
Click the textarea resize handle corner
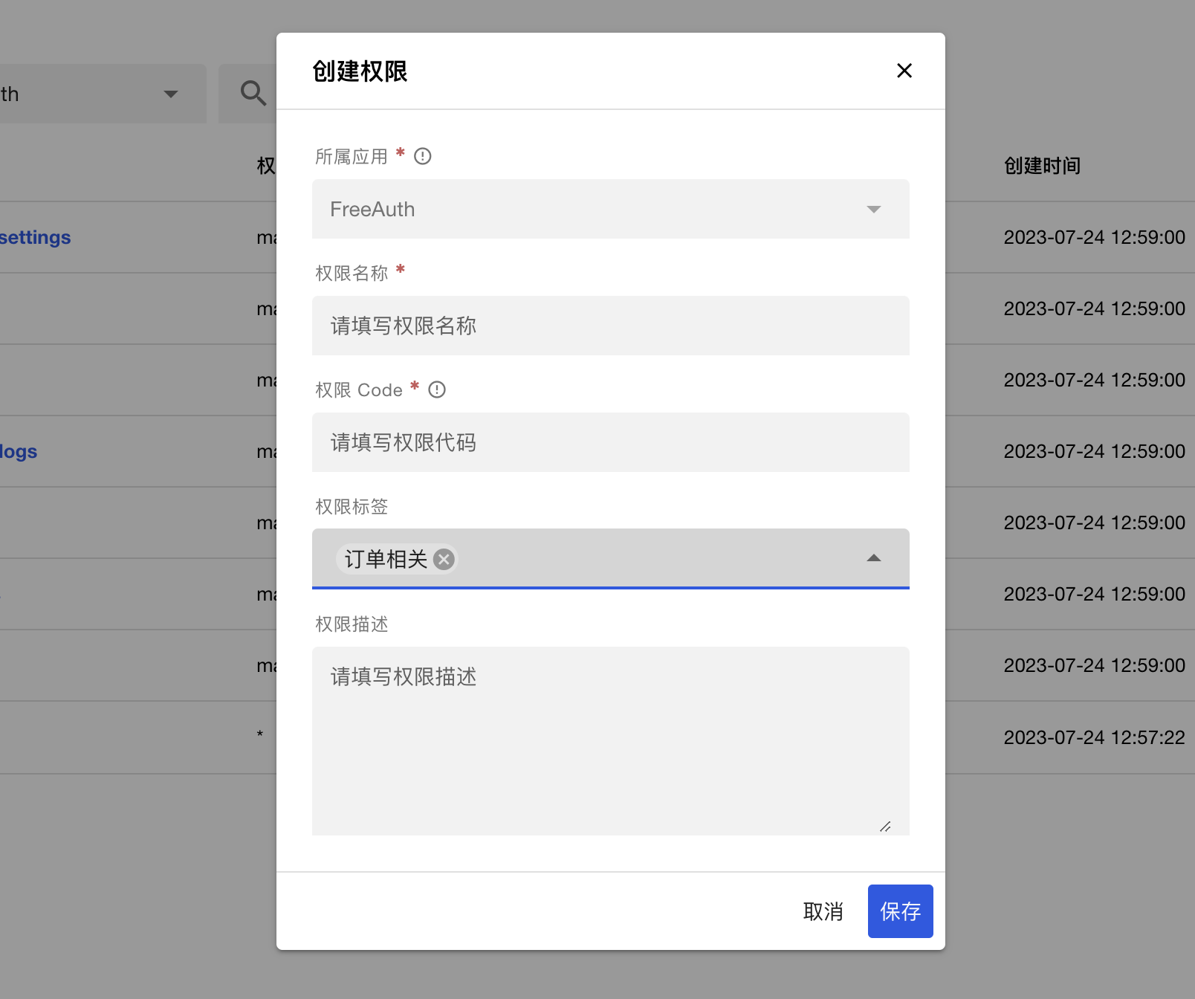tap(885, 827)
